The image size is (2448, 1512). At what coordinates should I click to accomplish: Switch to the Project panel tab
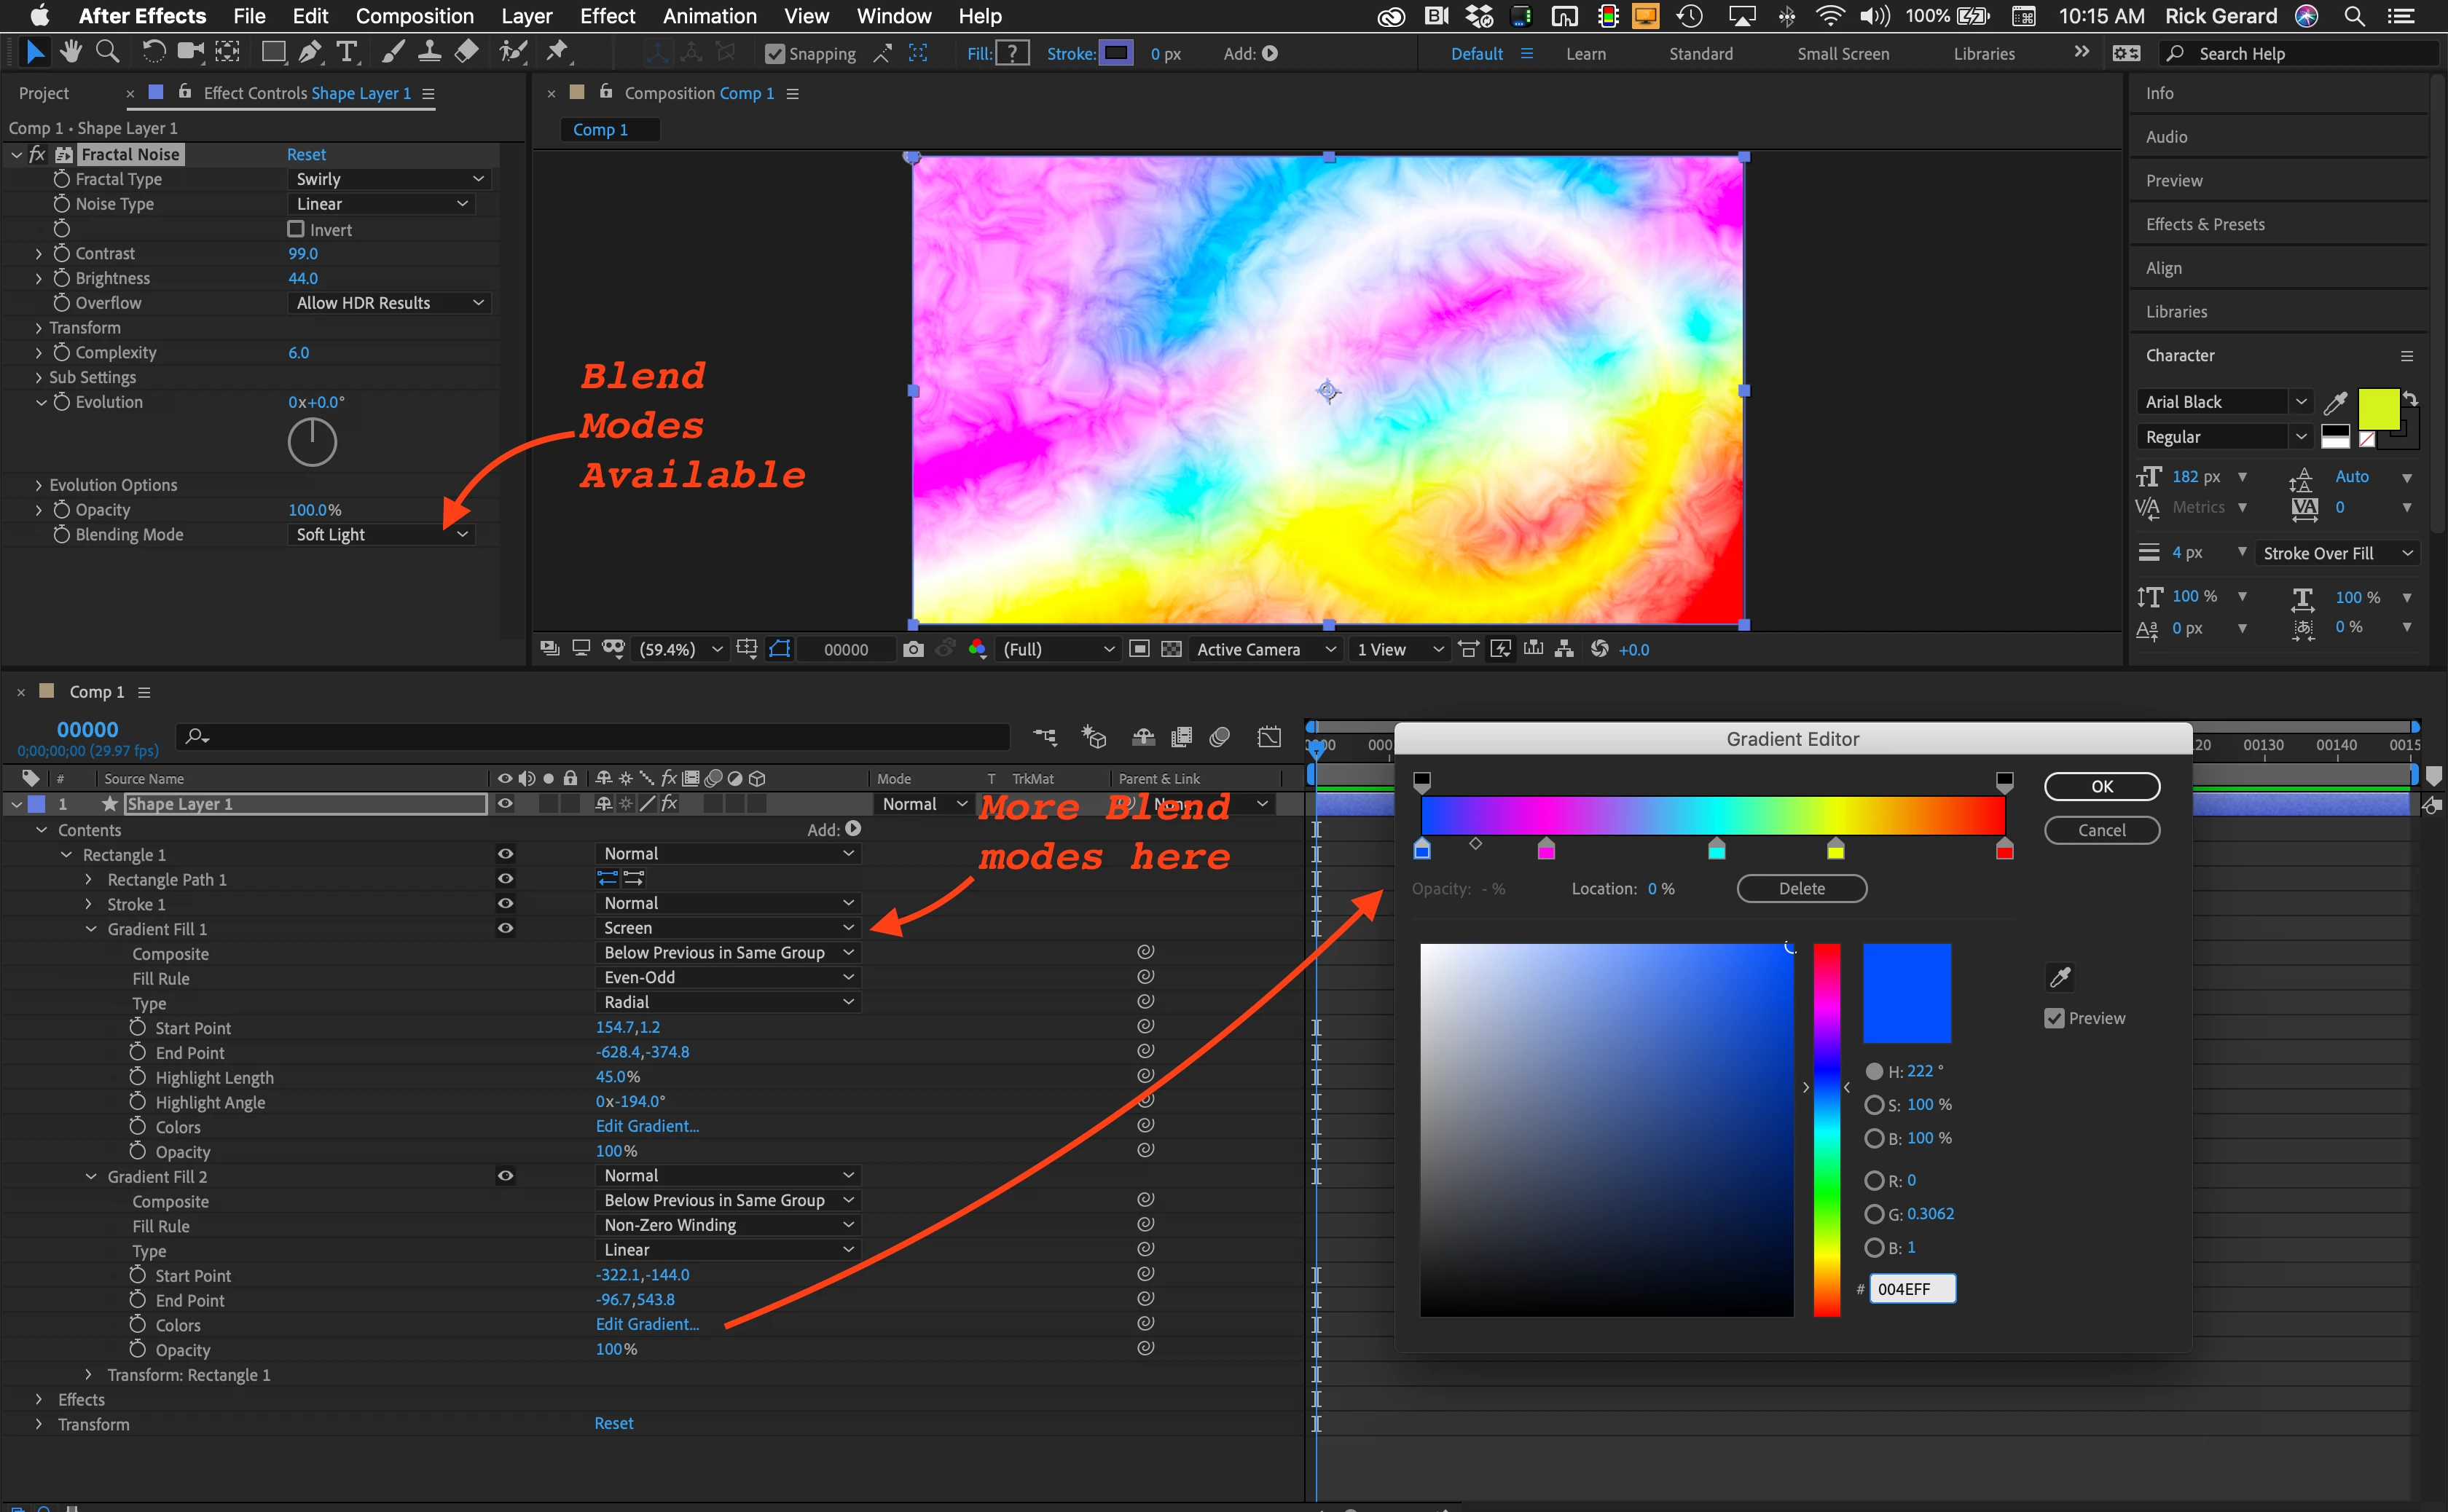click(x=44, y=93)
